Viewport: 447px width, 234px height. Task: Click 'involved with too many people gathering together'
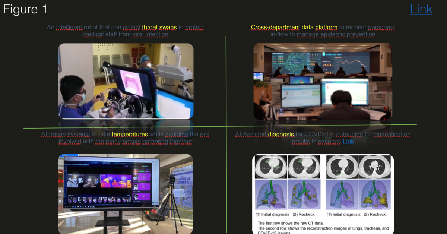click(126, 142)
